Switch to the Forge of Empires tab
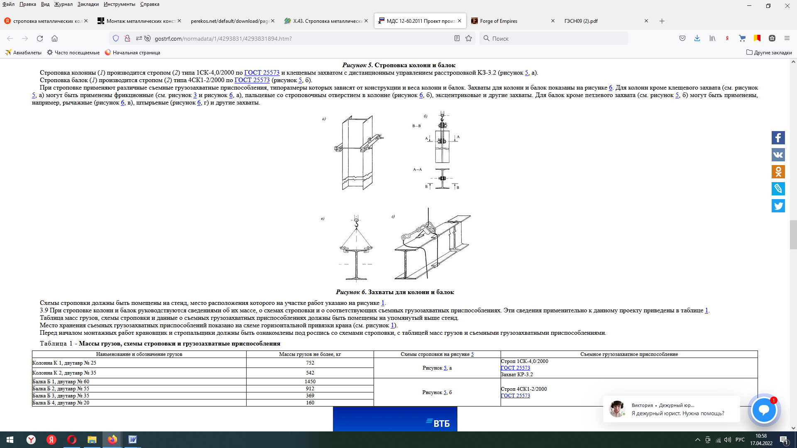 point(513,21)
